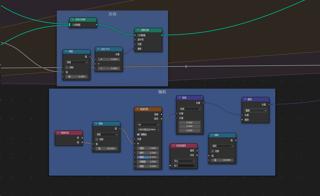Enable 钳制 in the 相除 node valued 50.000
Viewport: 320px width, 196px height.
[97, 139]
